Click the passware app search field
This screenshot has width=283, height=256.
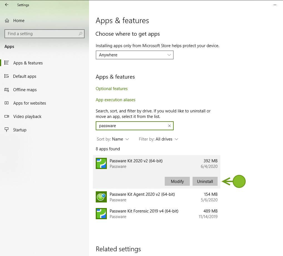coord(135,126)
